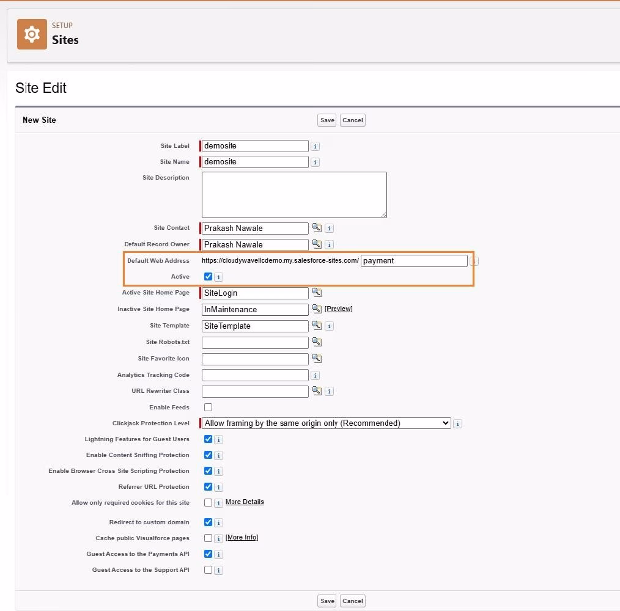Enable the Enable Feeds checkbox
The image size is (620, 611).
208,407
